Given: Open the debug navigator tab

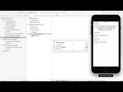Looking at the screenshot, I should [x=19, y=16].
